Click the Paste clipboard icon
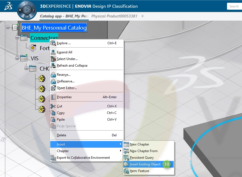The height and width of the screenshot is (177, 242). tap(53, 119)
